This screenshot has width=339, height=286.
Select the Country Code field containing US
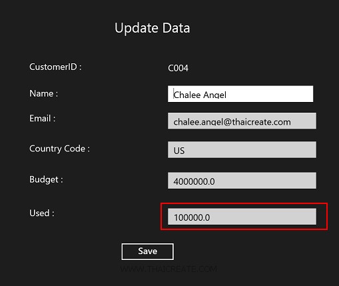point(242,149)
